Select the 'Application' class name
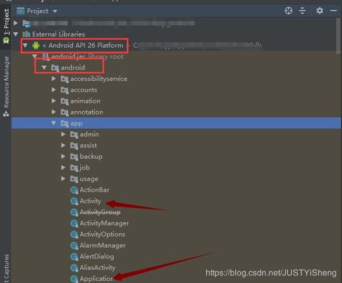342x283 pixels. (97, 279)
